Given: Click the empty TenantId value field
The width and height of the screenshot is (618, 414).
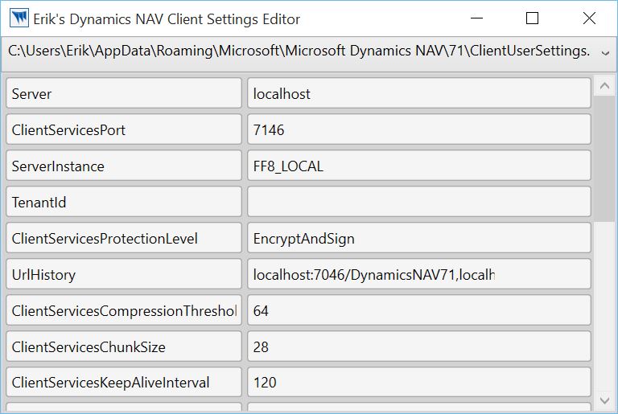Looking at the screenshot, I should (x=419, y=202).
